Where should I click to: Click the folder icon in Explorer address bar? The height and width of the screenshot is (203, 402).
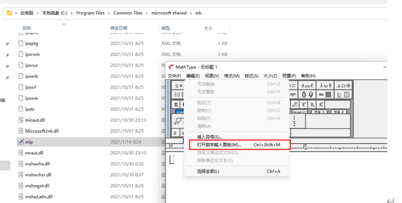[x=9, y=13]
